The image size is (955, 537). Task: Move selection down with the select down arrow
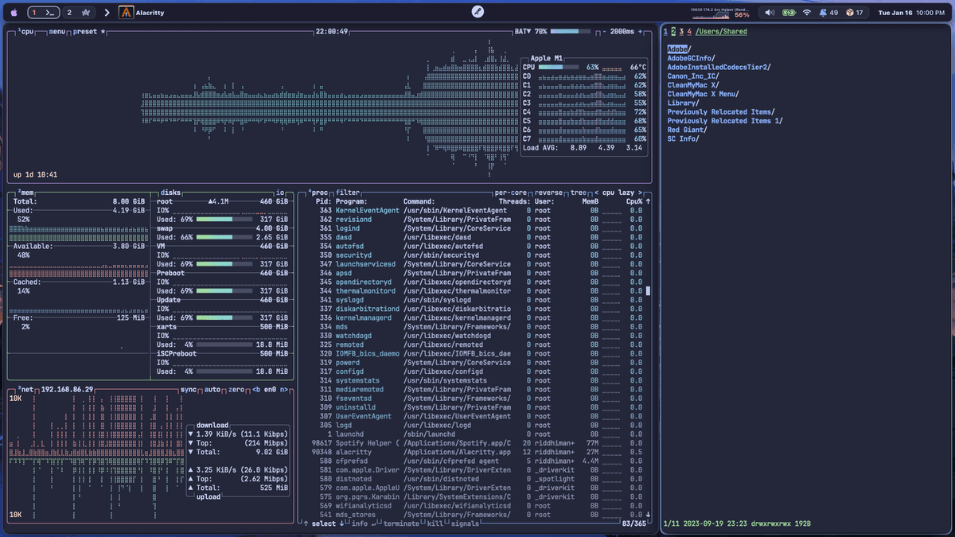pos(341,523)
